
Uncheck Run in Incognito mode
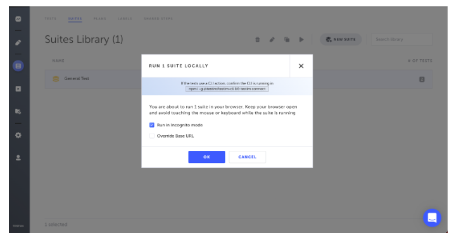(x=152, y=125)
